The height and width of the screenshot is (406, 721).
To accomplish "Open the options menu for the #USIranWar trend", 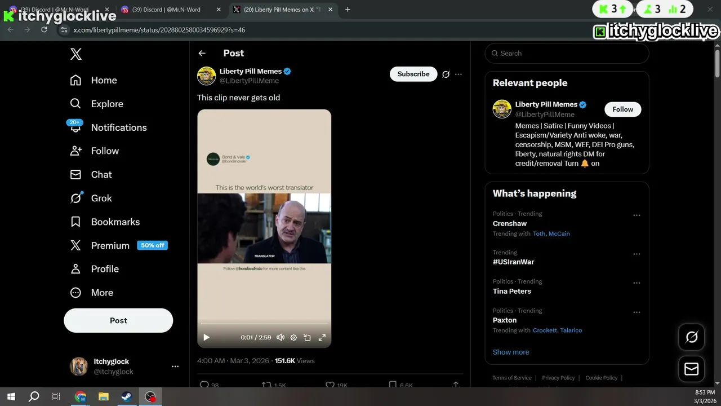I will click(637, 254).
